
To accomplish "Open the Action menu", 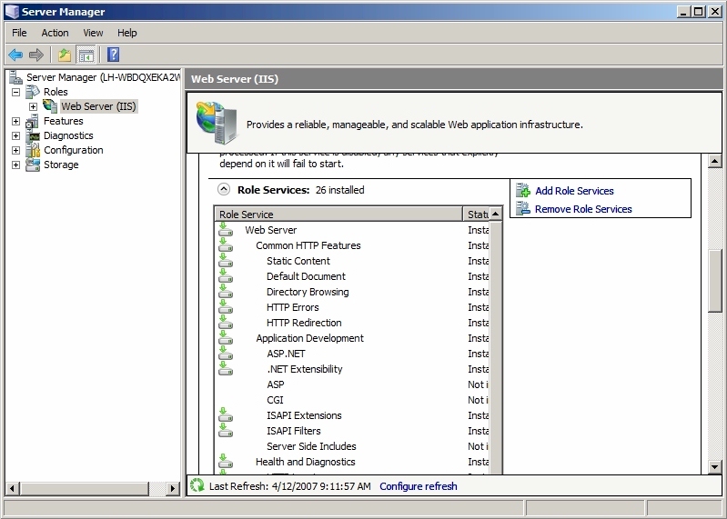I will [x=55, y=33].
